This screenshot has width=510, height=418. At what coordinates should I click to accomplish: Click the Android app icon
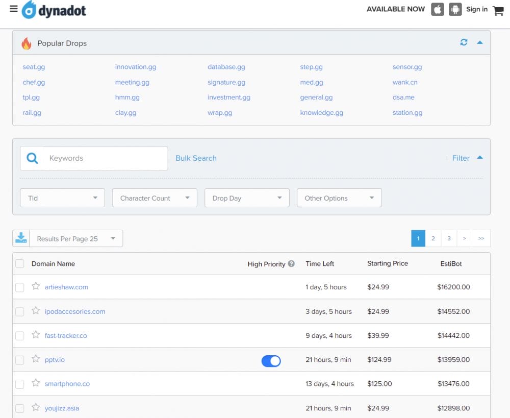(455, 9)
